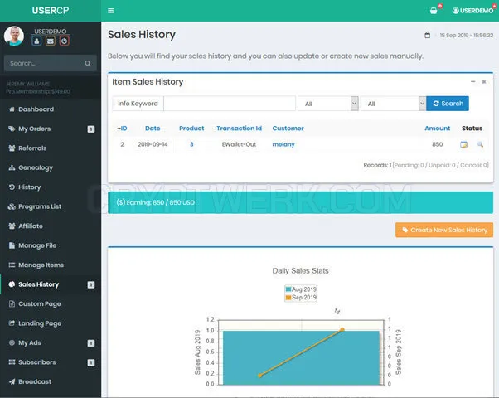Click the EWallet-Out transaction cell
Screen dimensions: 499x398
[x=239, y=144]
